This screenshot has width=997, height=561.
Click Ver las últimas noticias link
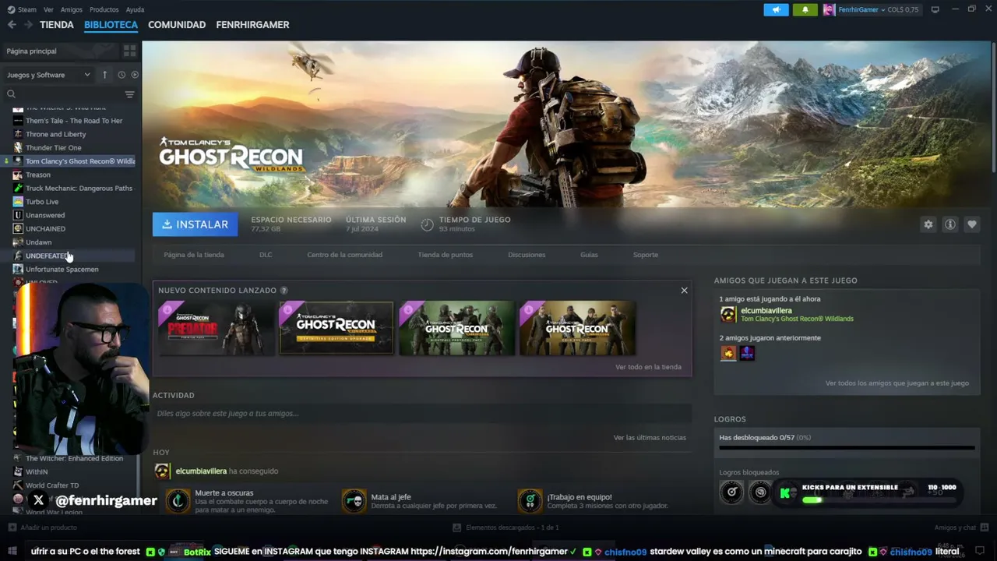tap(650, 438)
